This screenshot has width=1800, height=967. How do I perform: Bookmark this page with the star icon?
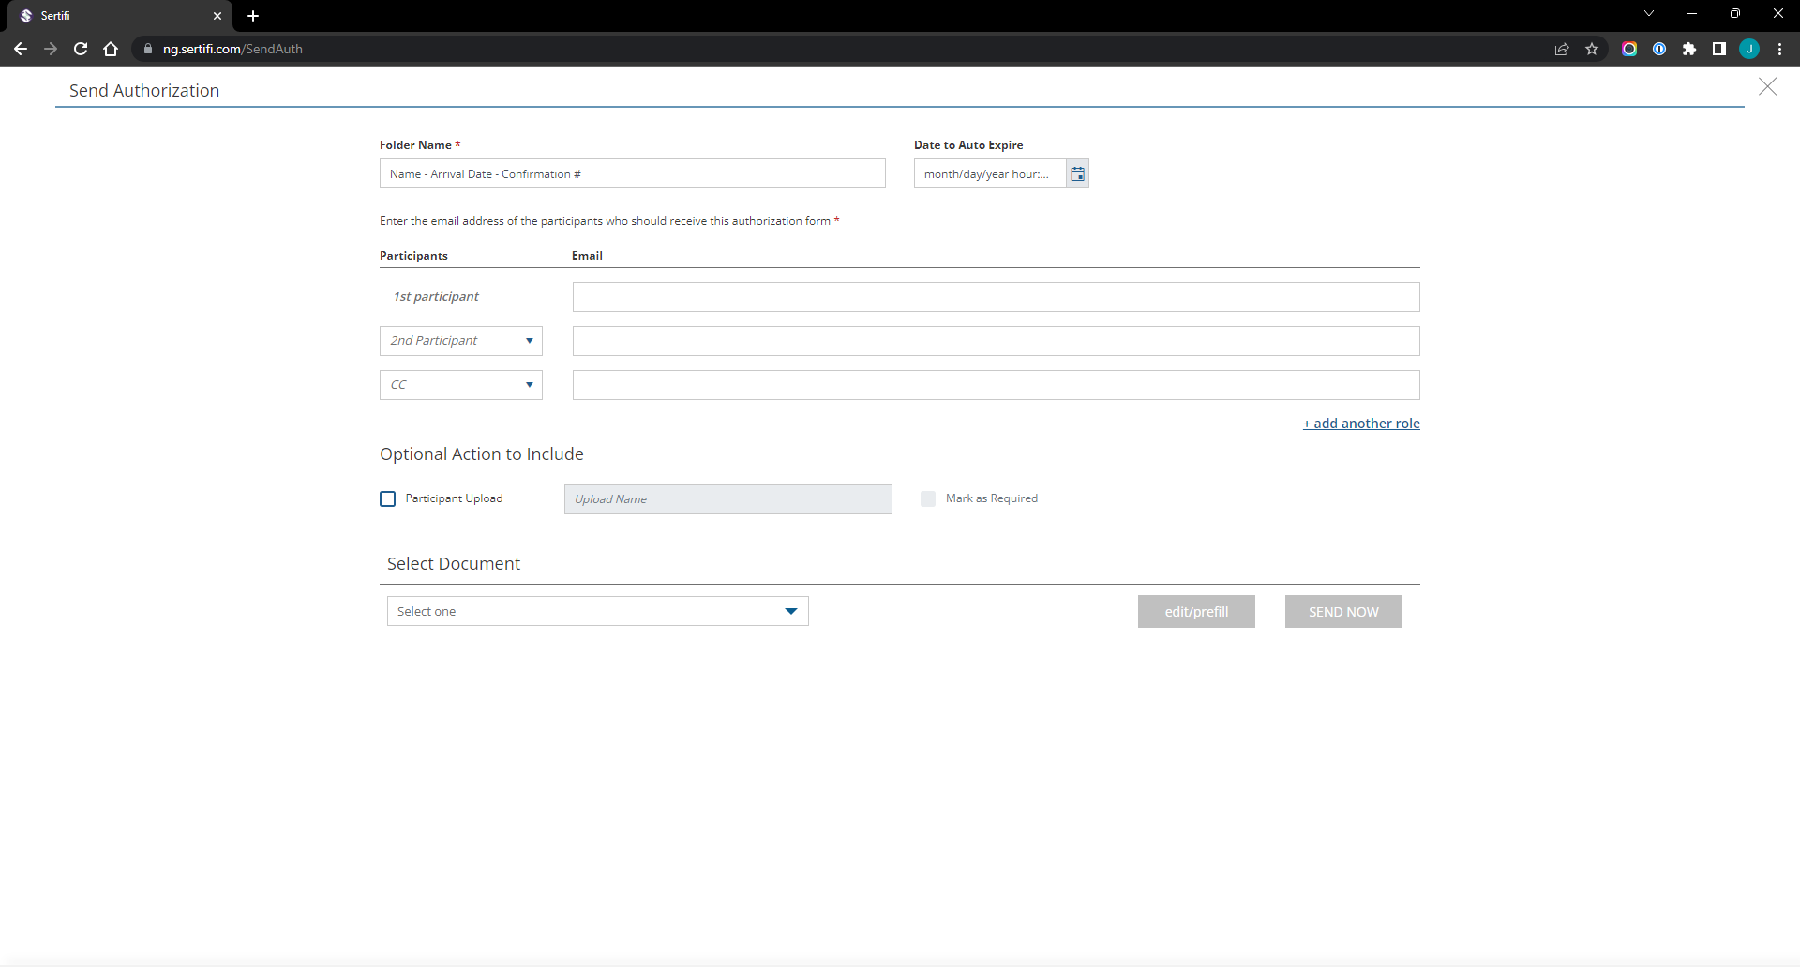[1592, 49]
